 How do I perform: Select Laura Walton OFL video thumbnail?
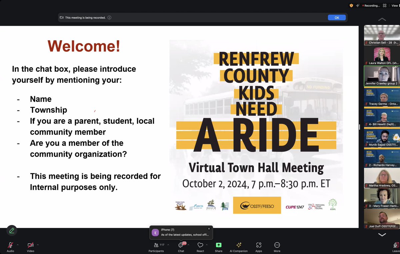382,55
